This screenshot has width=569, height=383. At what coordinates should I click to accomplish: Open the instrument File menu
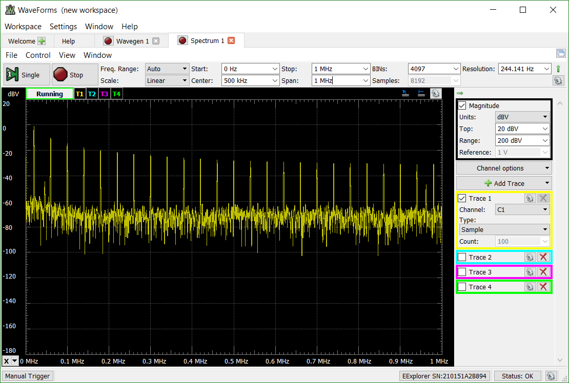tap(11, 55)
